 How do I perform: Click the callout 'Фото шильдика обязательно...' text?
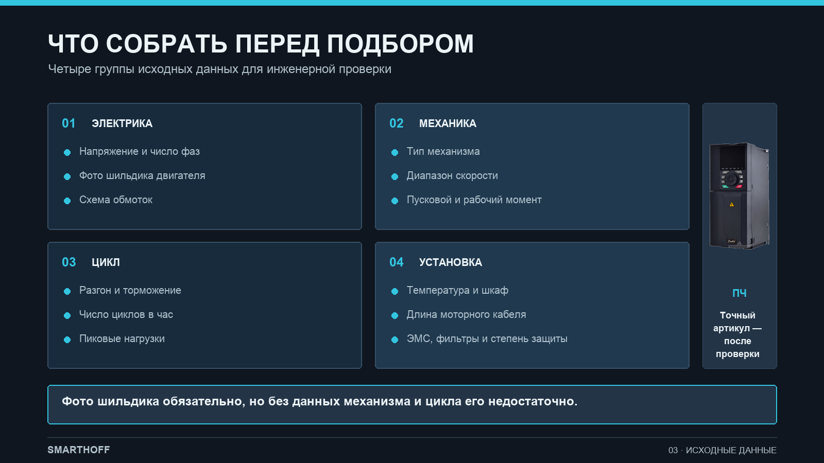pos(320,401)
